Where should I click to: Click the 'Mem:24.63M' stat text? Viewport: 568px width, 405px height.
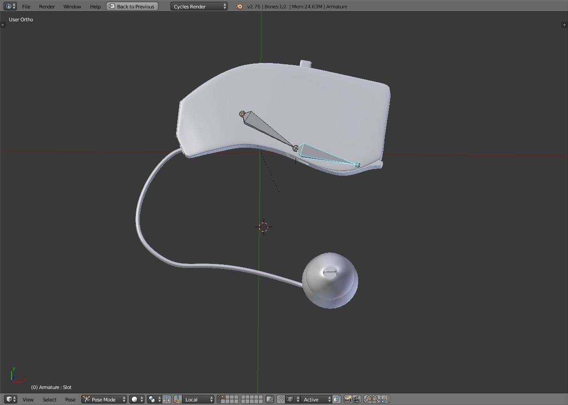[x=307, y=7]
